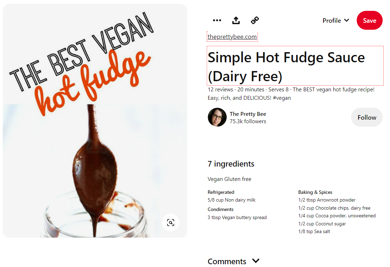Select the 12 reviews text
This screenshot has width=390, height=267.
click(x=220, y=90)
